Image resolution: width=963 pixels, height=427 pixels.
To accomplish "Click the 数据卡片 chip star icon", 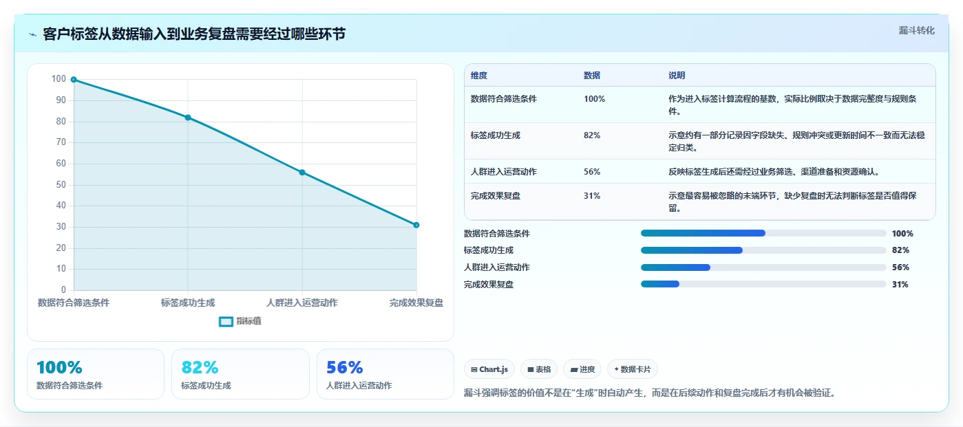I will coord(616,369).
